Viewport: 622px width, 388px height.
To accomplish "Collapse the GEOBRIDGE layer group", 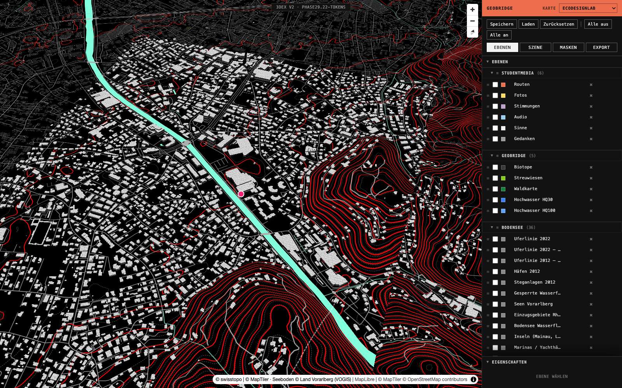I will tap(492, 156).
